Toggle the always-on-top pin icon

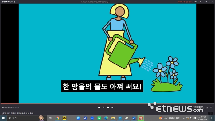coord(200,2)
